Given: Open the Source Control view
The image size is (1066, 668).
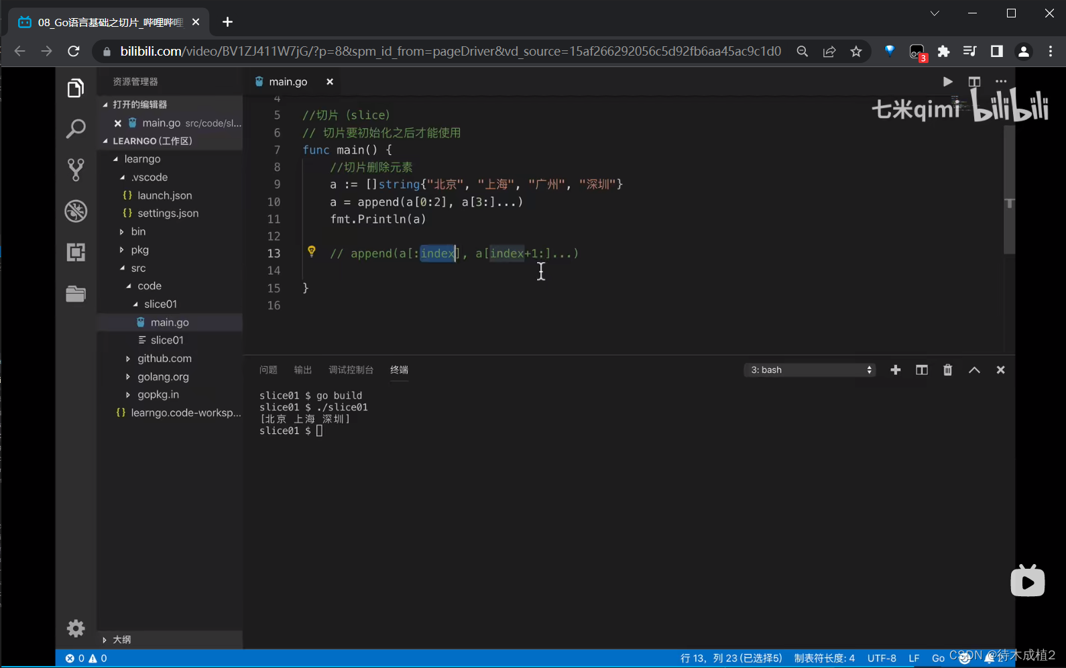Looking at the screenshot, I should click(76, 170).
